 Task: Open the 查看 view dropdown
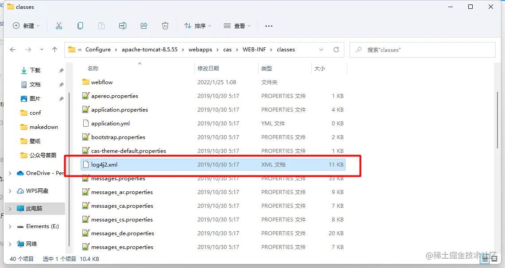coord(237,26)
